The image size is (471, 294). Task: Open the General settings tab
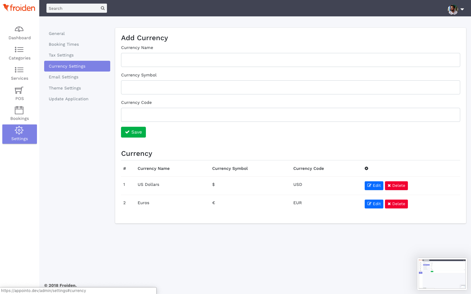click(57, 34)
